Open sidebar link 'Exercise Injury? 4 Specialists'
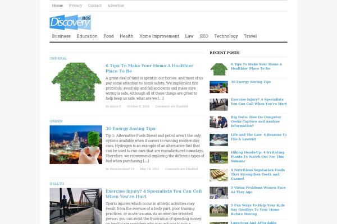The width and height of the screenshot is (337, 224). [x=259, y=101]
